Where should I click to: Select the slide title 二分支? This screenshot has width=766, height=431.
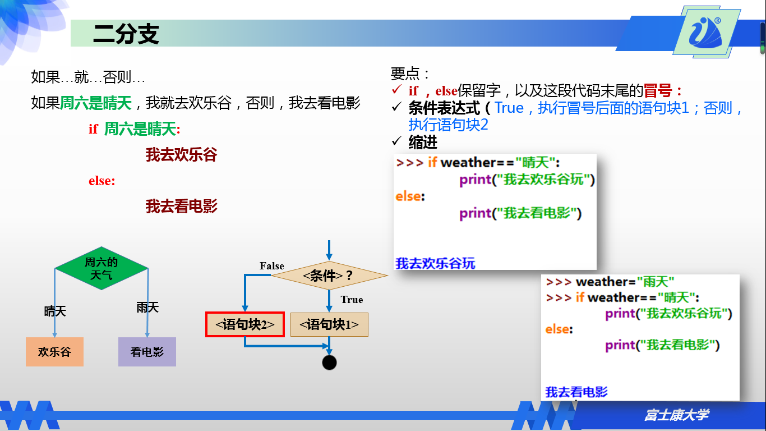click(x=126, y=34)
